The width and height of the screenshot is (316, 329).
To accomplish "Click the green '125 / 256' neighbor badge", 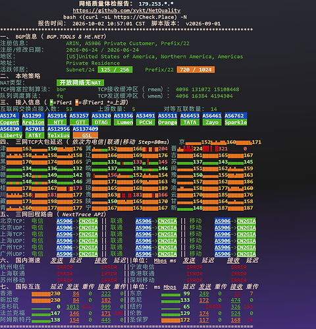I will [115, 70].
